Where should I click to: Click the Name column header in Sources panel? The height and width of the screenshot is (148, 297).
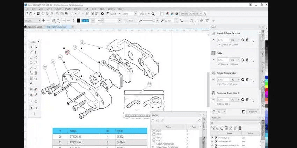pyautogui.click(x=168, y=127)
